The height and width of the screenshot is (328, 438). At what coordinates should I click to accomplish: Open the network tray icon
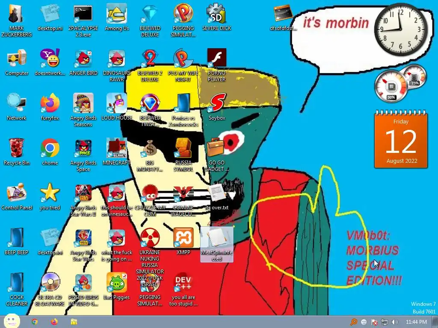pyautogui.click(x=385, y=322)
